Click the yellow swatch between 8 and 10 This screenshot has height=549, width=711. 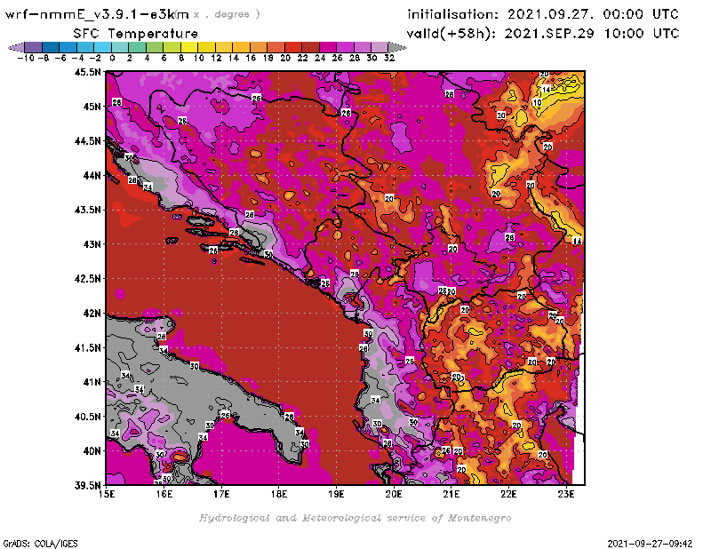(189, 48)
